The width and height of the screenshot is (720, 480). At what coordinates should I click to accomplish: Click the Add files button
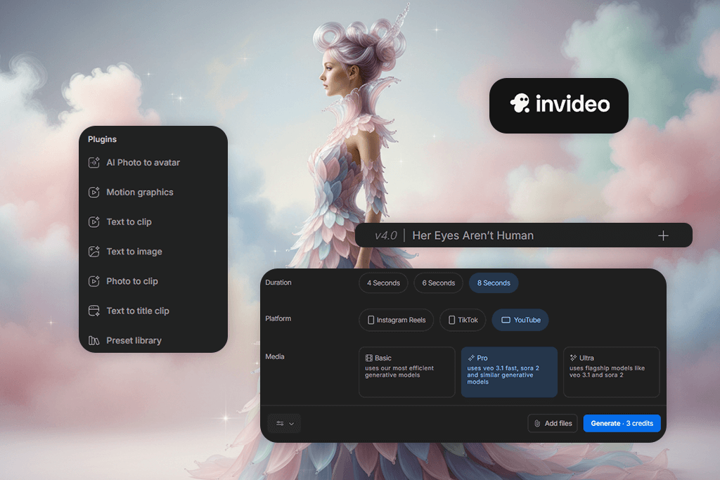pyautogui.click(x=553, y=424)
